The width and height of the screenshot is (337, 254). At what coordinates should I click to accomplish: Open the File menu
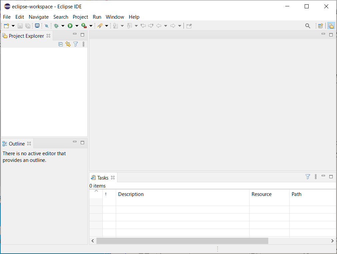pos(7,17)
